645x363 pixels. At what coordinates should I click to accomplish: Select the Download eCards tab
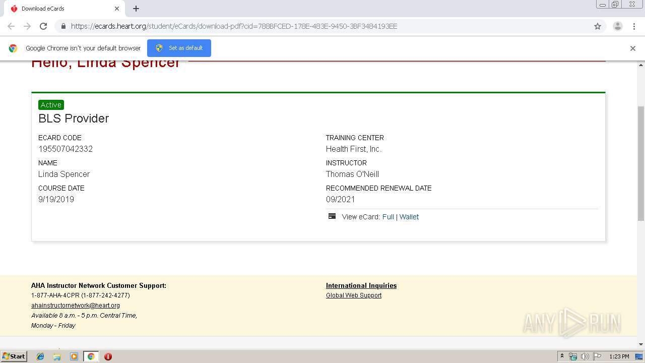(64, 9)
